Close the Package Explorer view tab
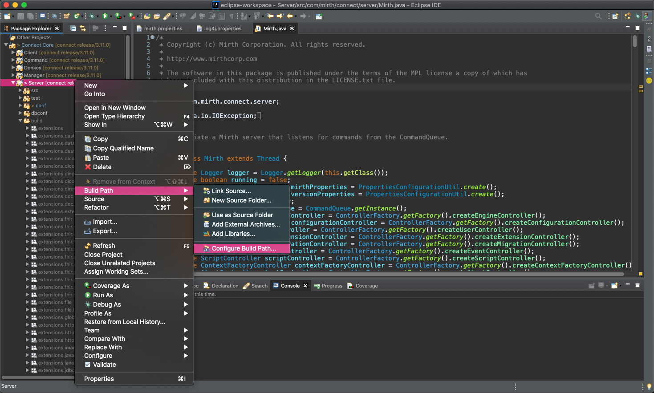654x393 pixels. (57, 28)
